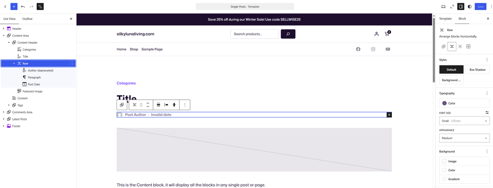
Task: Transform to Stack variation icon
Action: [x=460, y=47]
